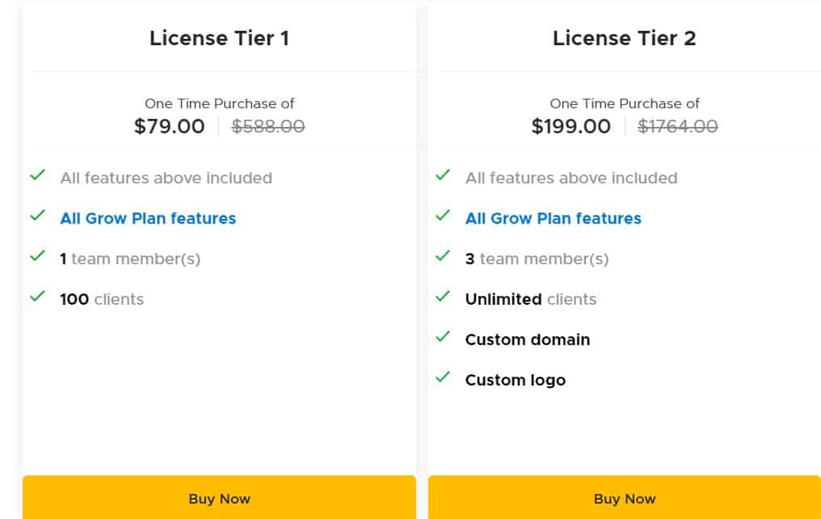Screen dimensions: 821x519
Task: Click the strikethrough $1764.00 price
Action: pos(677,126)
